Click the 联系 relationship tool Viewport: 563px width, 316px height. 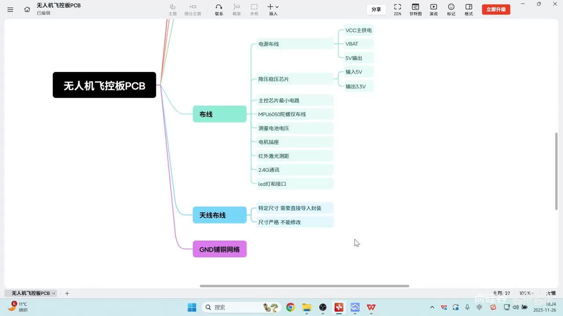(219, 10)
